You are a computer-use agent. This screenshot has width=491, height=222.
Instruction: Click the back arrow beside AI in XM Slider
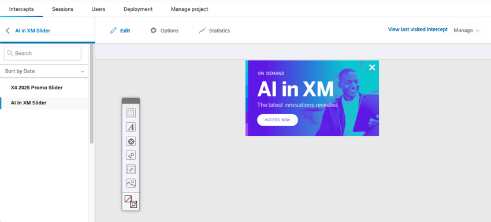(x=8, y=31)
